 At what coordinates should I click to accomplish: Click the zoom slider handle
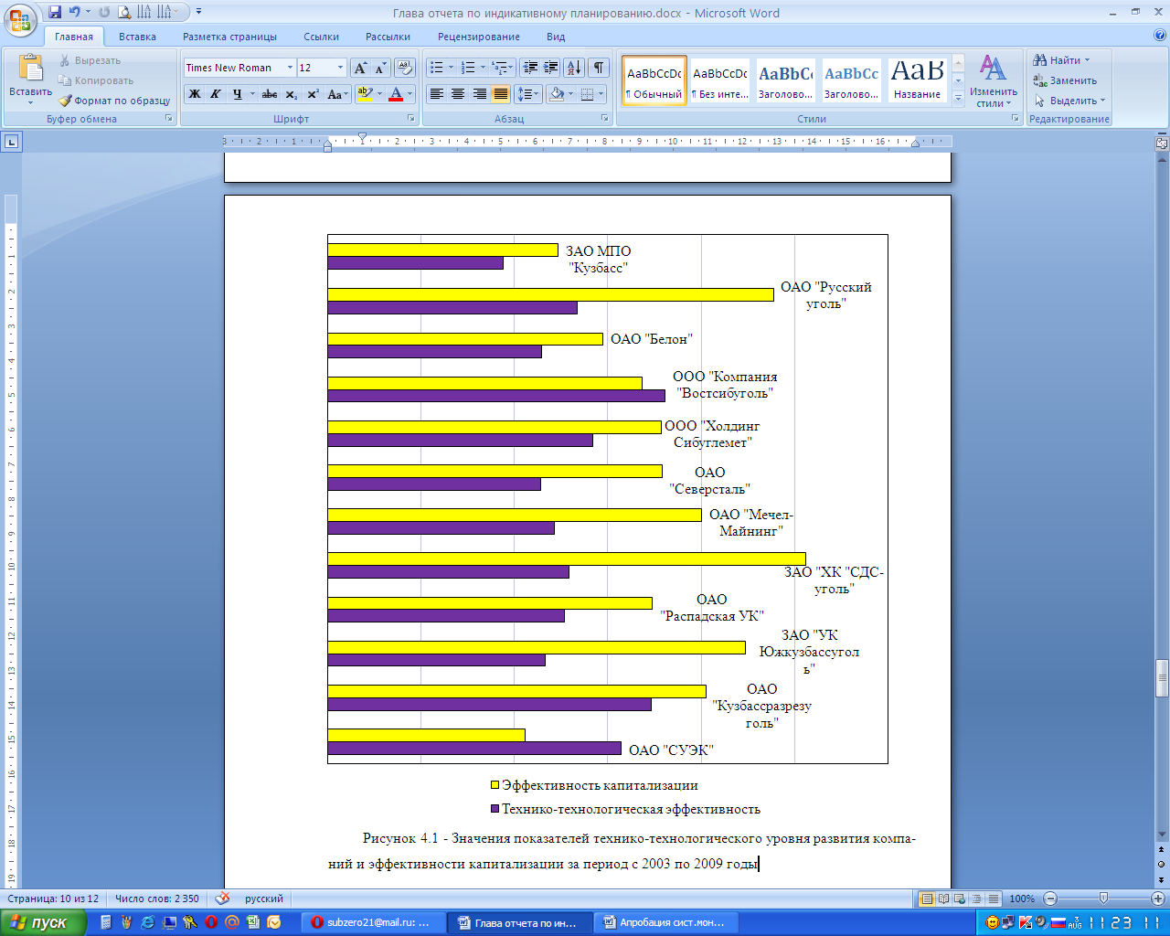1103,899
